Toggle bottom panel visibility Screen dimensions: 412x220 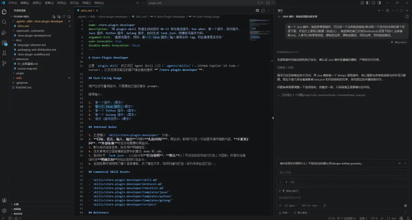(x=373, y=3)
